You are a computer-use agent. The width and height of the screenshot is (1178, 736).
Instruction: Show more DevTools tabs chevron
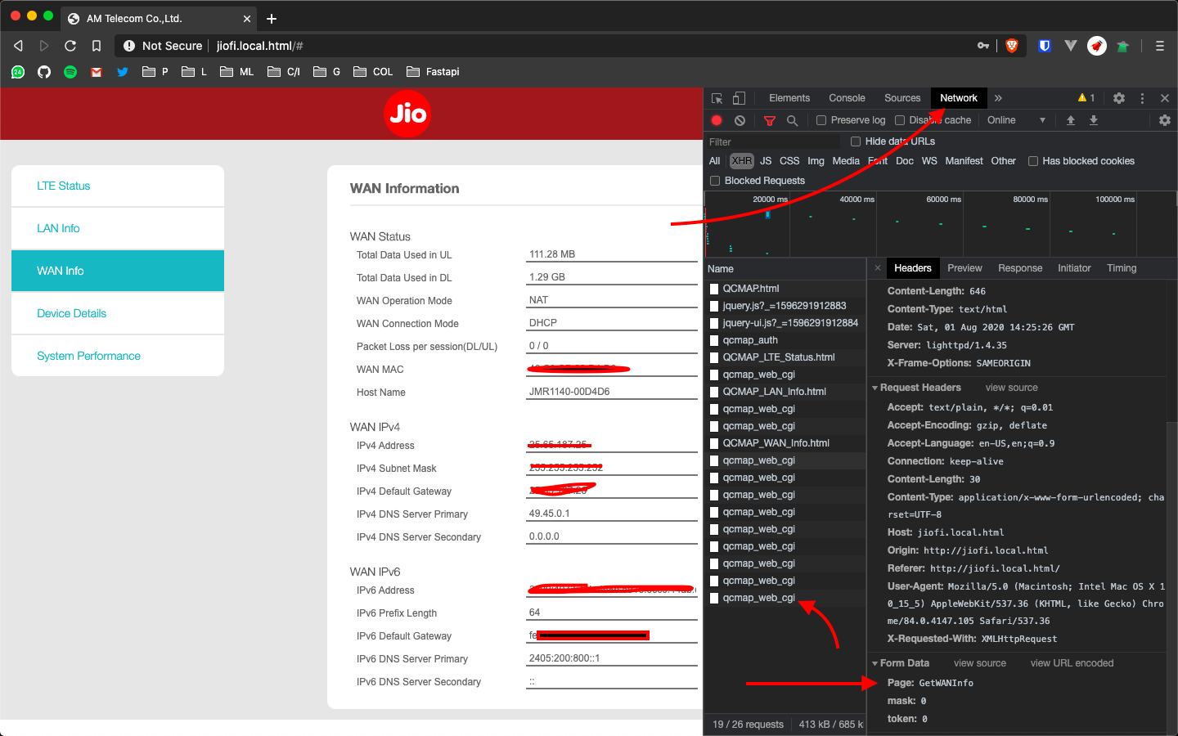click(x=998, y=98)
